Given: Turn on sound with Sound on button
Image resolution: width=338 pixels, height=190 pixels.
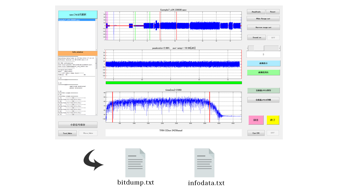Looking at the screenshot, I should point(256,37).
